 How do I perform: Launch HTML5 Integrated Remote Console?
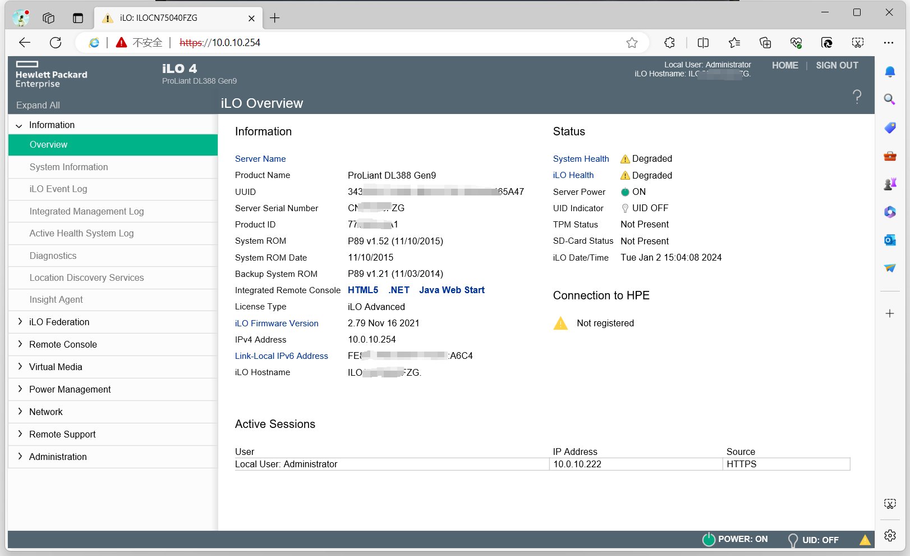362,290
